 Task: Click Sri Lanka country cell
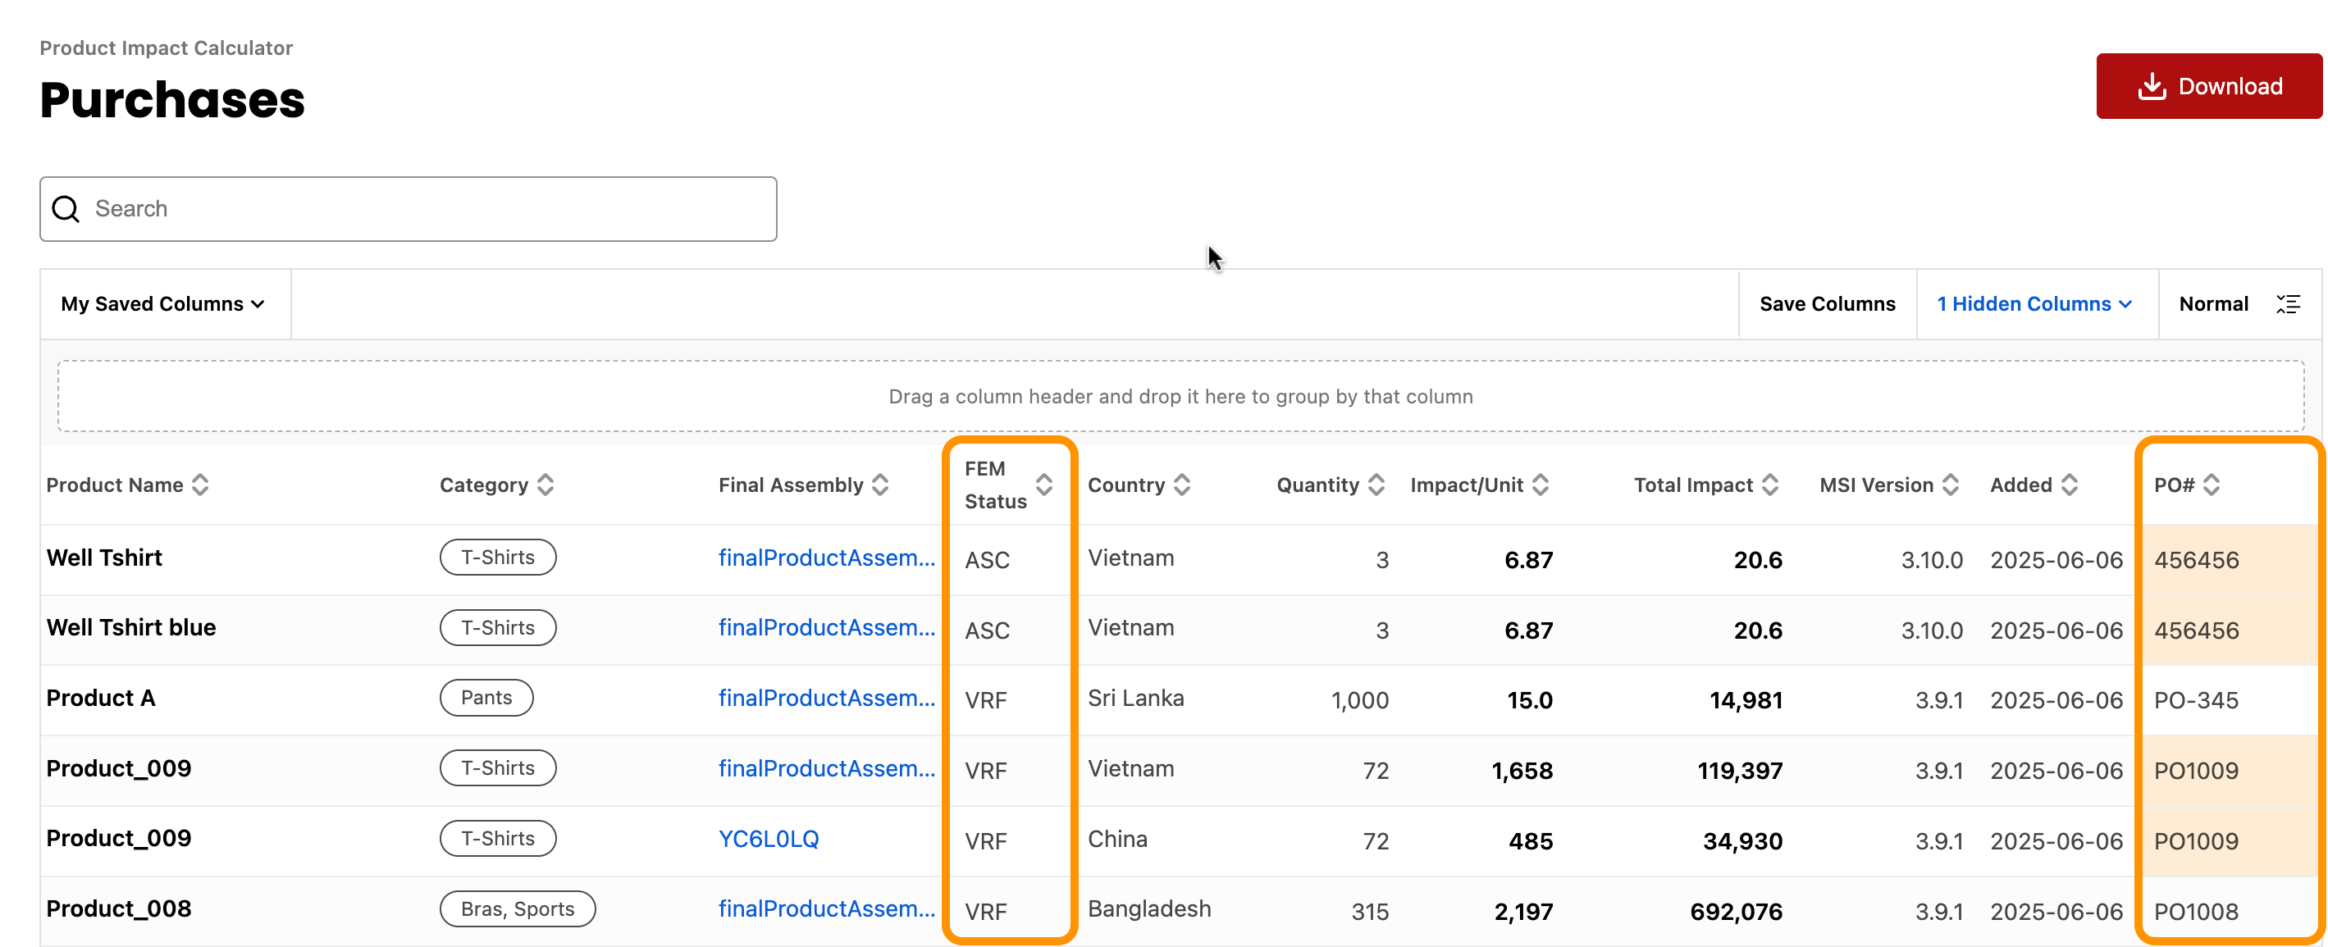point(1136,698)
